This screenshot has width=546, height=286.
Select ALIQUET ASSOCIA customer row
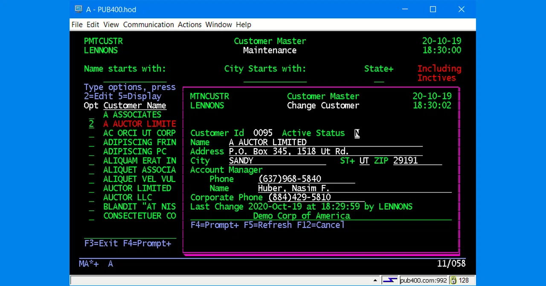tap(139, 170)
